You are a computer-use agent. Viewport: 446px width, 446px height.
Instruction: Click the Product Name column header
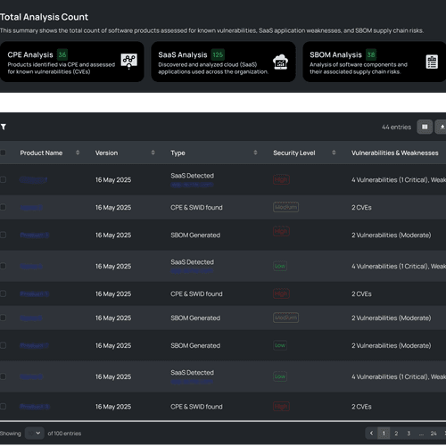(x=41, y=153)
